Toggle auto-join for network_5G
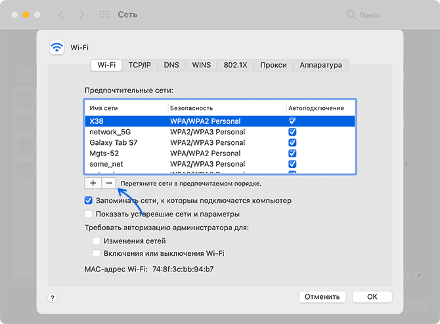 [292, 132]
